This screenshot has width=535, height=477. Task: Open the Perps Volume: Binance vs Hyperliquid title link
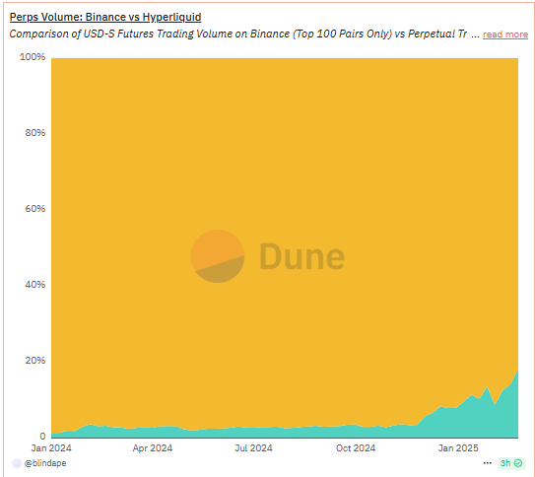point(105,17)
